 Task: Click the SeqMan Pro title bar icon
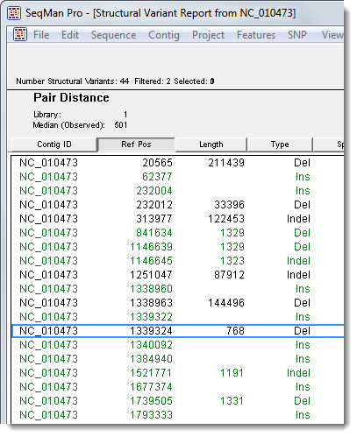pyautogui.click(x=14, y=13)
